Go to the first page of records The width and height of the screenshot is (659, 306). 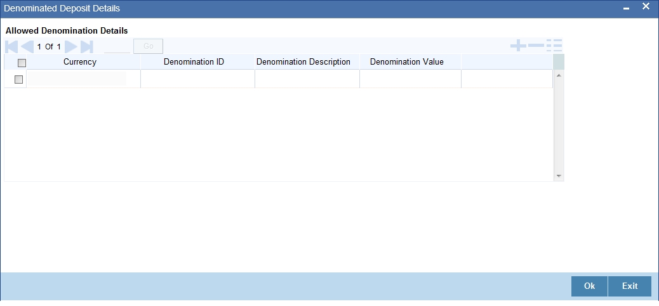(x=12, y=46)
